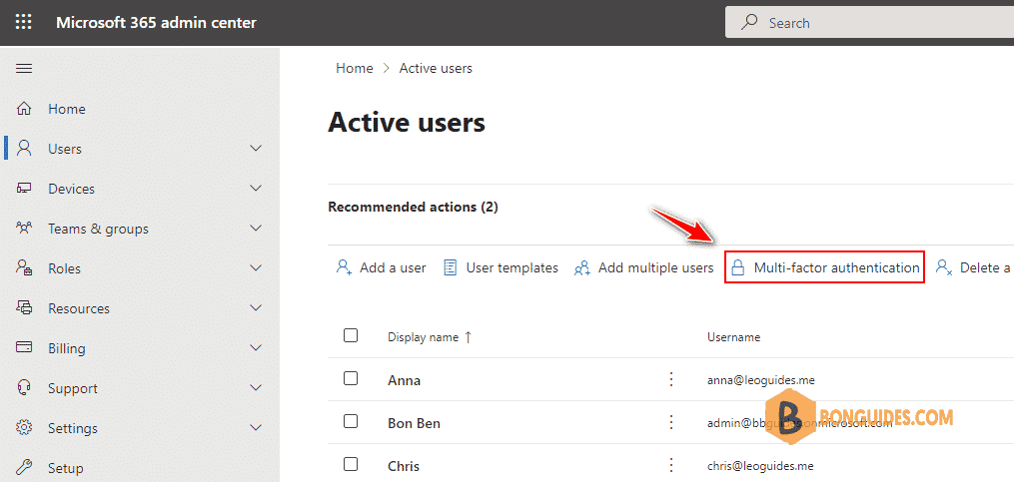The width and height of the screenshot is (1014, 482).
Task: Click the Users person icon in sidebar
Action: tap(24, 149)
